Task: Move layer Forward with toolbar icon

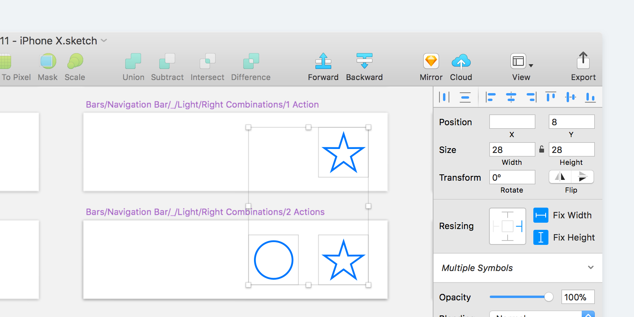Action: coord(323,61)
